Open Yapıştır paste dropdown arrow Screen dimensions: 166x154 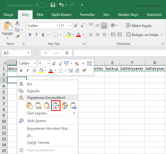pos(7,38)
